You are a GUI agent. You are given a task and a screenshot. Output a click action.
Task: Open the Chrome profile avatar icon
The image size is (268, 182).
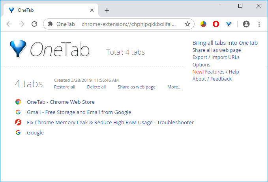tap(246, 24)
